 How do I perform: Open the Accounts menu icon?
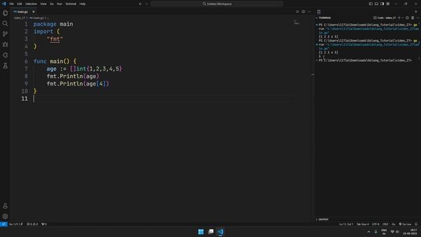5,206
